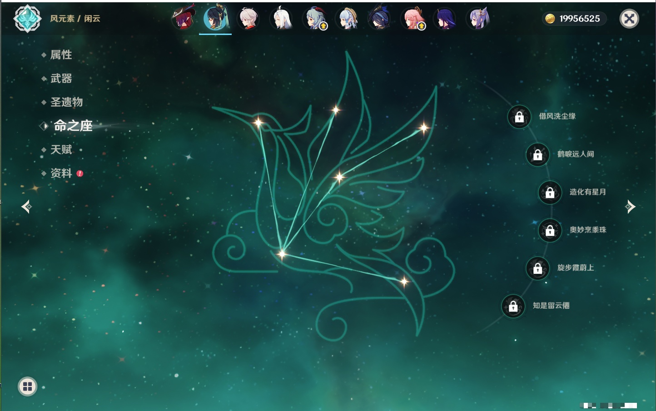
Task: Click the lock icon for 奥妙烹黍珠
Action: 550,230
